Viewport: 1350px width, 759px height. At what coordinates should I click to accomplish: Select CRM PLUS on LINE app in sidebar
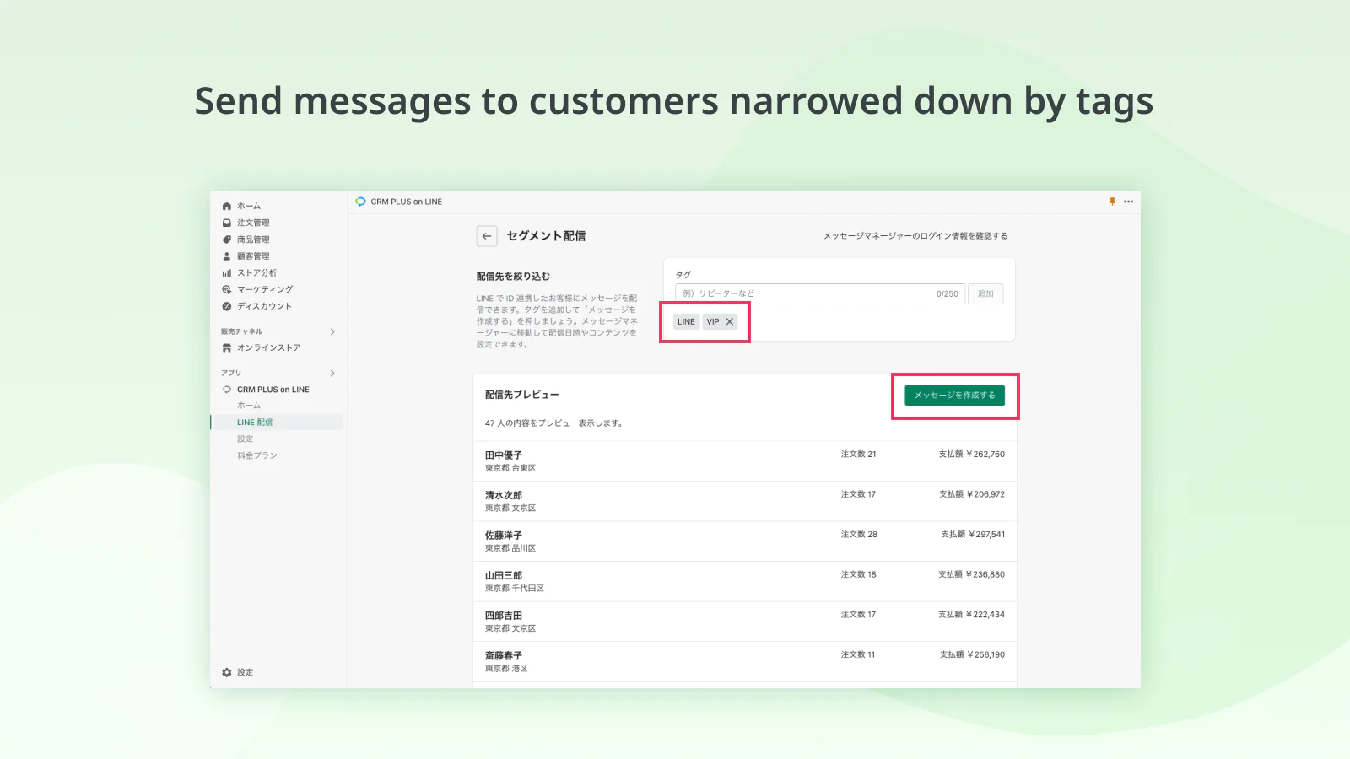[x=273, y=390]
